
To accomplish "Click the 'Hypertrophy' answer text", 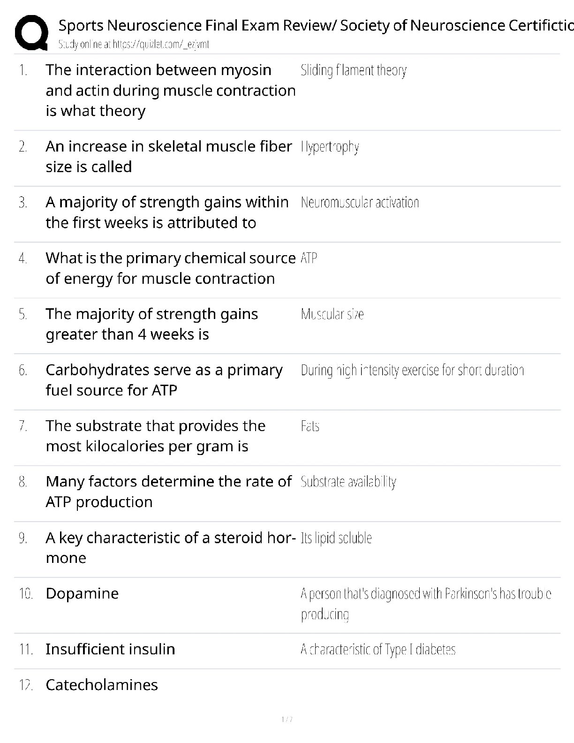I will (330, 147).
